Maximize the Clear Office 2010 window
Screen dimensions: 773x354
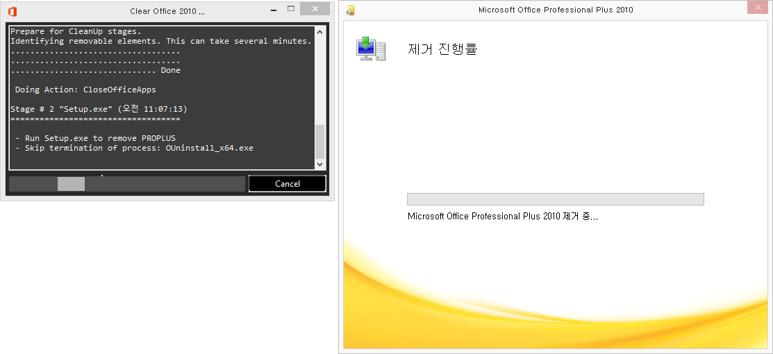291,9
